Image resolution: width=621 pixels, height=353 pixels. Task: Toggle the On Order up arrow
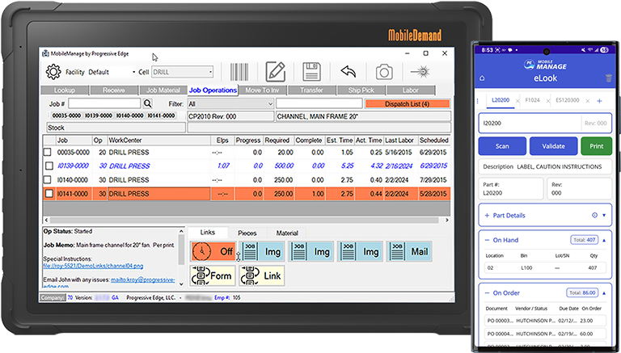(604, 293)
